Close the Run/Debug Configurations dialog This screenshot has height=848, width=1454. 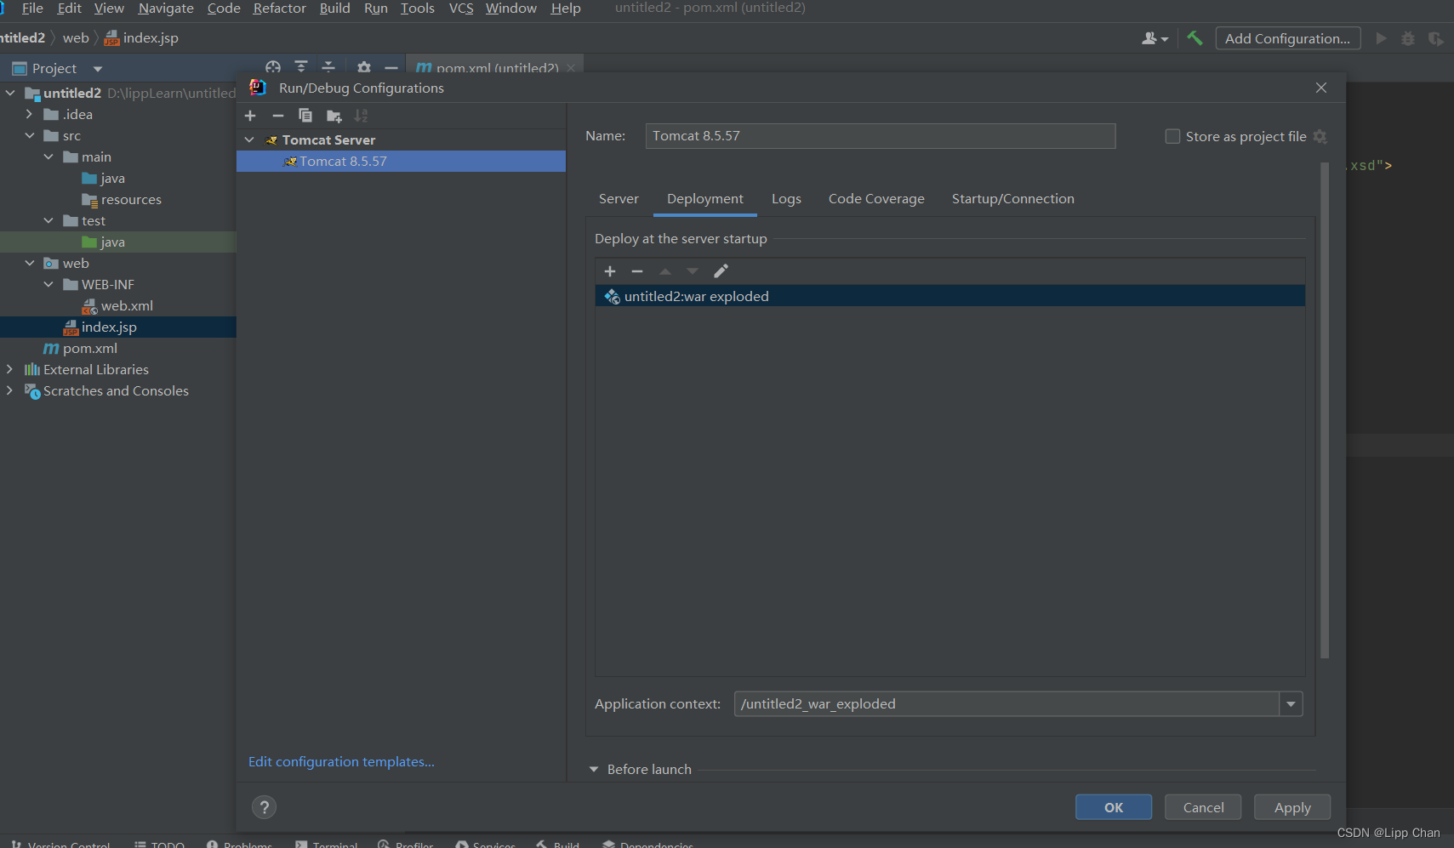coord(1321,88)
